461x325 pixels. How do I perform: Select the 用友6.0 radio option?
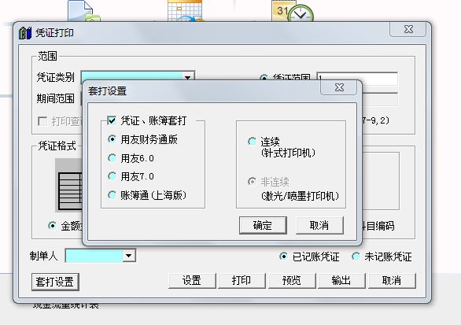tap(112, 158)
